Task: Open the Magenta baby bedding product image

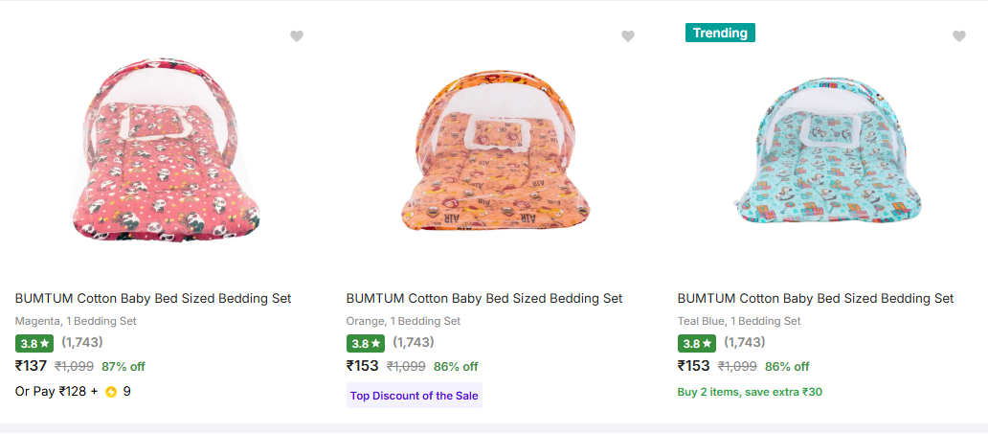Action: [x=165, y=153]
